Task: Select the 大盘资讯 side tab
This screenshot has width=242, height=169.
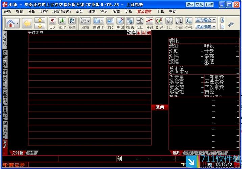Action: point(5,96)
